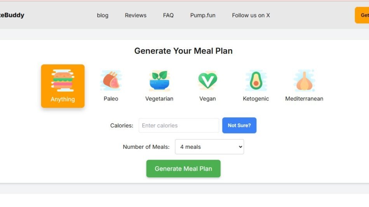Click the orange button at top right
The height and width of the screenshot is (207, 369).
363,15
